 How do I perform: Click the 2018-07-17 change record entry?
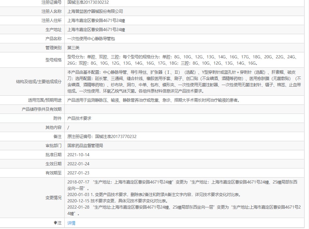coord(182,185)
